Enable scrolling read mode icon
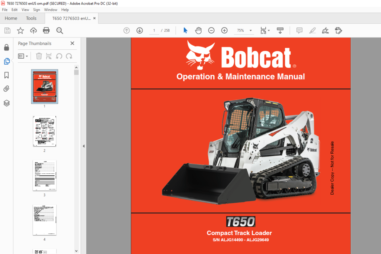Viewport: 381px width, 254px height. click(280, 30)
